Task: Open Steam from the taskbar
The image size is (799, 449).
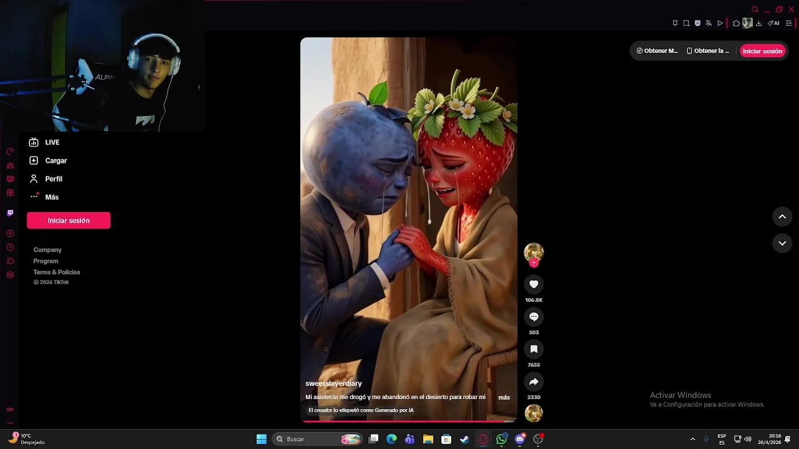Action: click(x=464, y=439)
